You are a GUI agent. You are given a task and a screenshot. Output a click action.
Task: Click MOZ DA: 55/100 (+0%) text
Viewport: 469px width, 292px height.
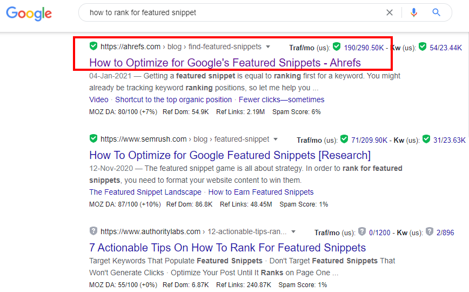tap(123, 285)
